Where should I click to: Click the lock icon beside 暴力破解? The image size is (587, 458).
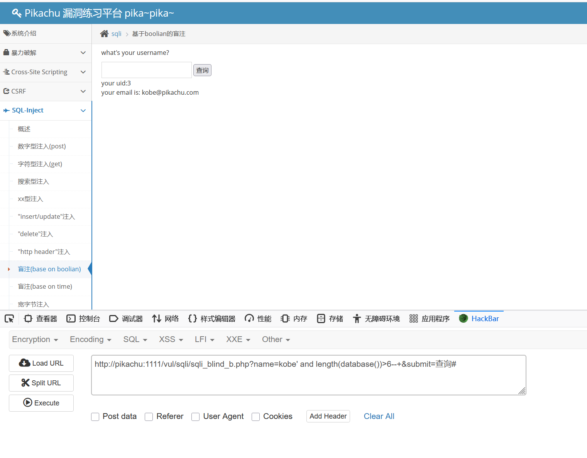pos(6,52)
